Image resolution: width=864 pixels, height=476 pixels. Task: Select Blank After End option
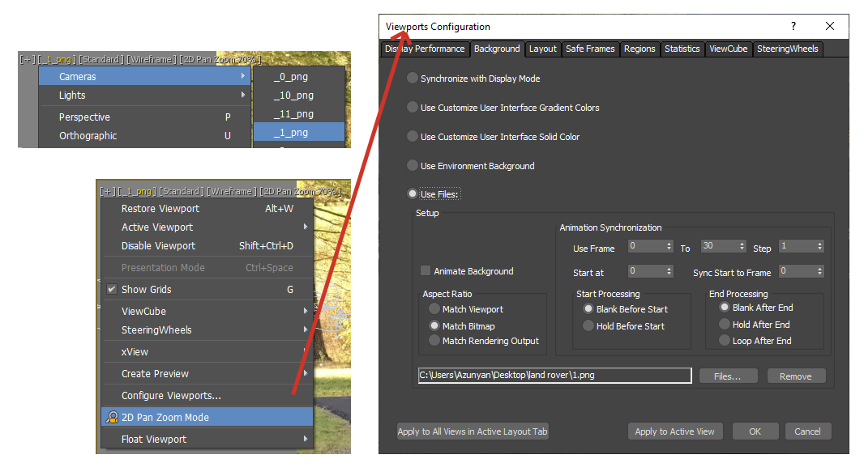pyautogui.click(x=725, y=307)
